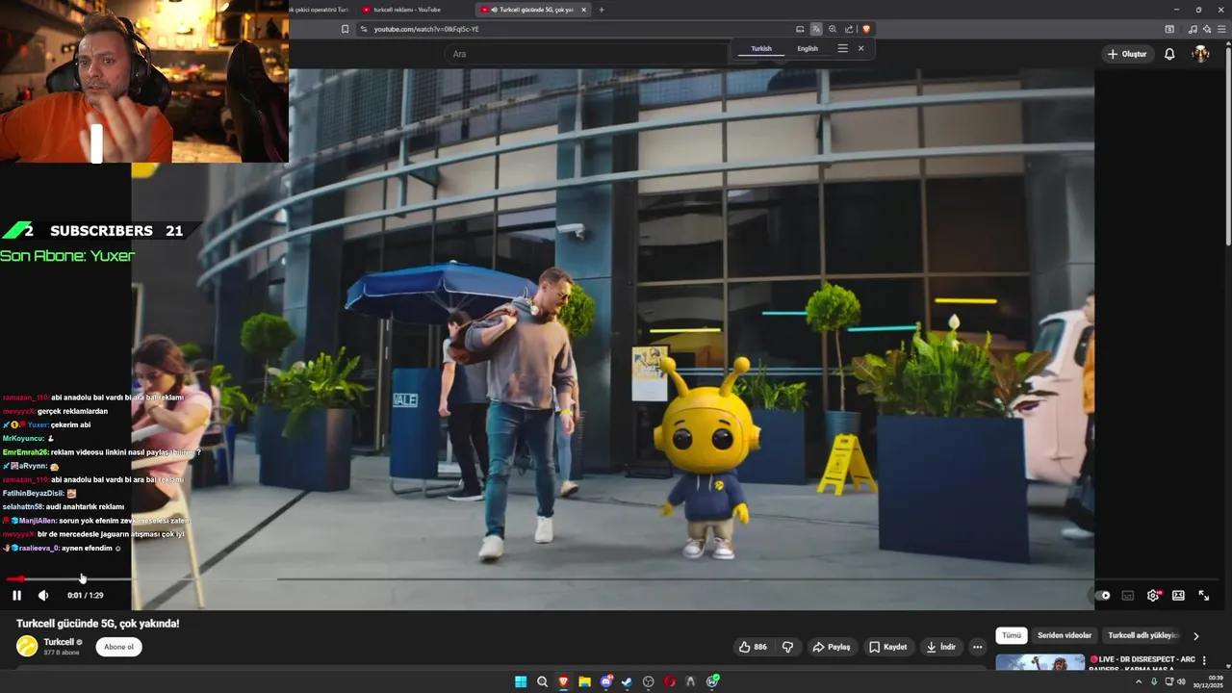Open the browser hamburger menu
The image size is (1232, 693).
[1222, 29]
